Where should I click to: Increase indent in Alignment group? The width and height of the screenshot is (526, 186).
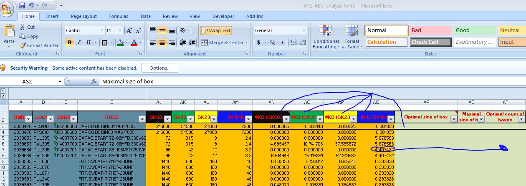point(192,43)
